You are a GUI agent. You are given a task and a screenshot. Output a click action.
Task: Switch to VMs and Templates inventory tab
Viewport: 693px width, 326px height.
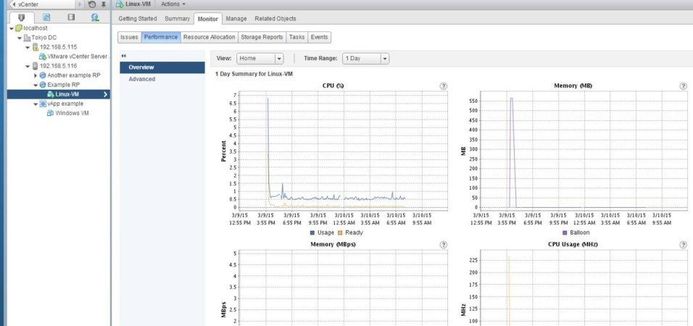(x=46, y=17)
